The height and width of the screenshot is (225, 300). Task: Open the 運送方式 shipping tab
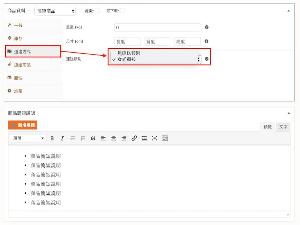pos(33,52)
